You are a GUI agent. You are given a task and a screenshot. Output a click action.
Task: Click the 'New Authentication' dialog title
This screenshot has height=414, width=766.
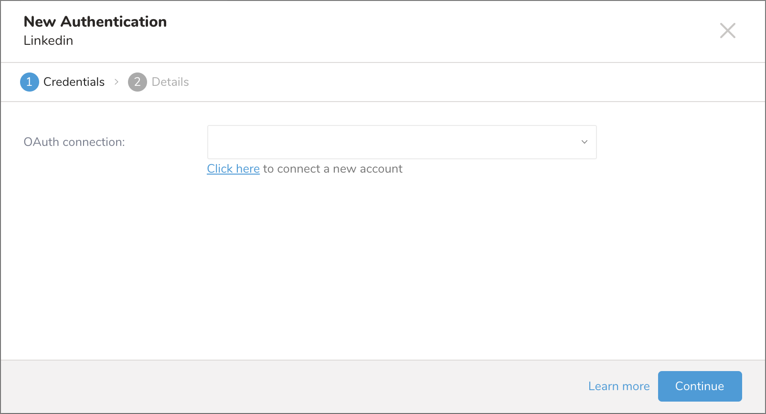pyautogui.click(x=95, y=21)
